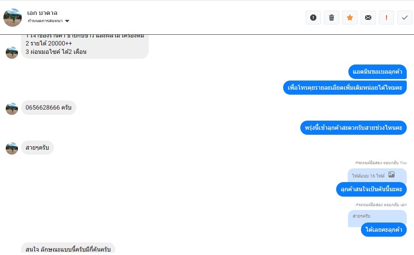Toggle the orange star follow-up icon
Image resolution: width=414 pixels, height=255 pixels.
coord(350,18)
